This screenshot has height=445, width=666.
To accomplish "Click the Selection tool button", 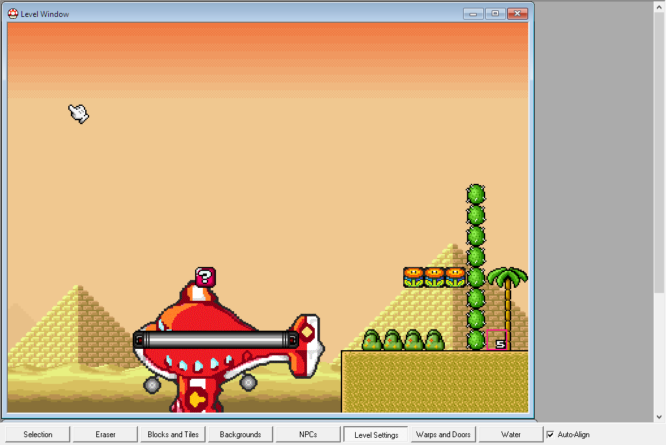I will point(38,435).
